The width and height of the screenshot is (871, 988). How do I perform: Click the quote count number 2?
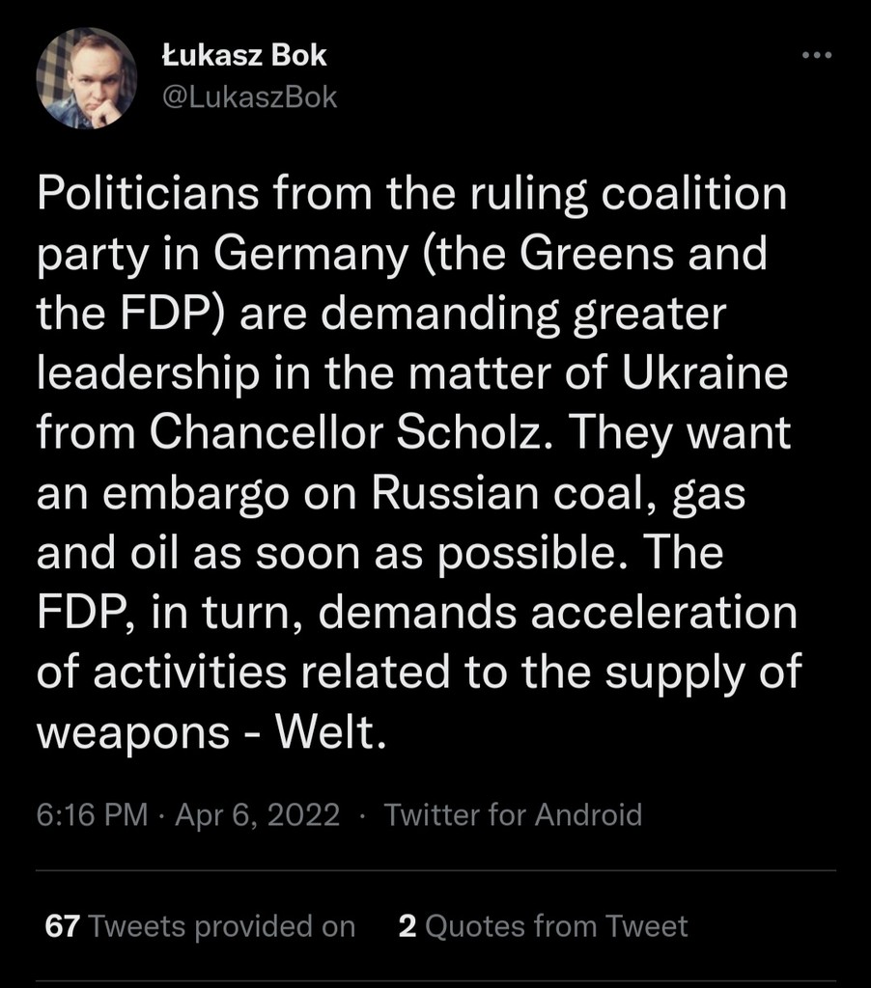tap(407, 926)
